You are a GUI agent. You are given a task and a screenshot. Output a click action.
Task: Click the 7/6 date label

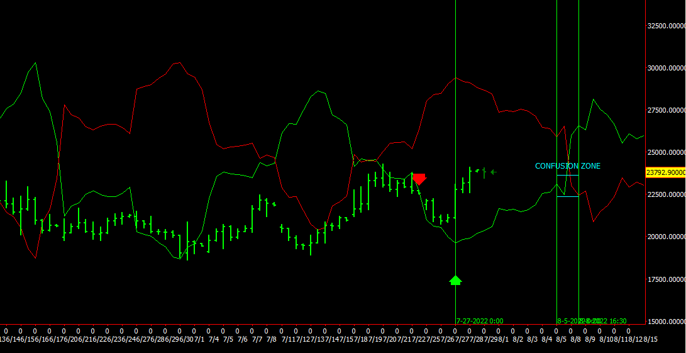click(x=242, y=339)
